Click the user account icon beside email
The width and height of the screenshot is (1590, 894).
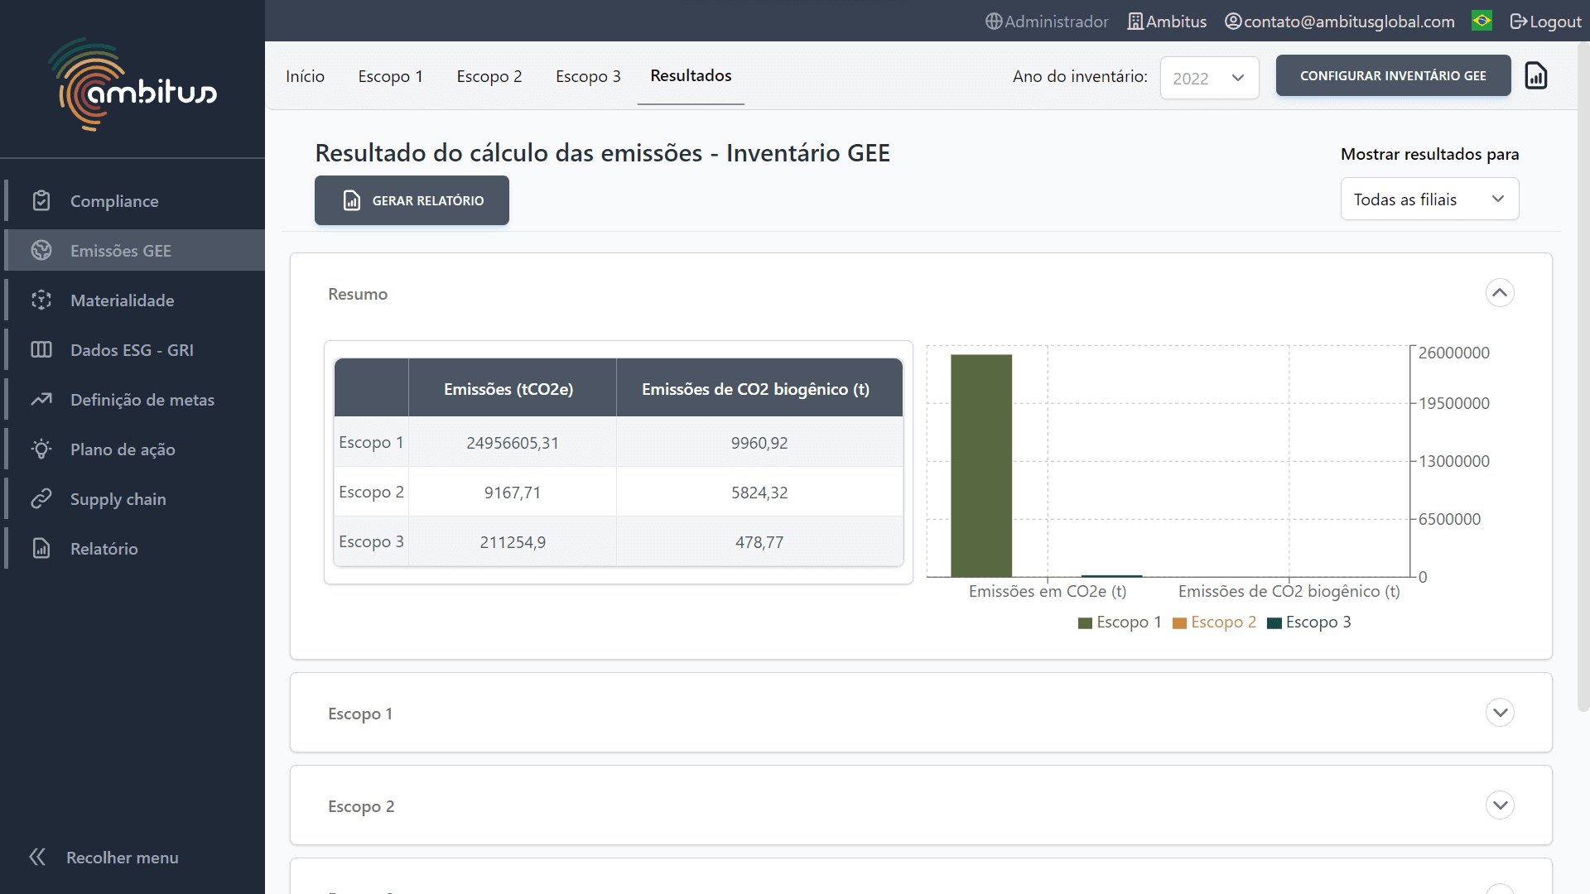point(1233,22)
